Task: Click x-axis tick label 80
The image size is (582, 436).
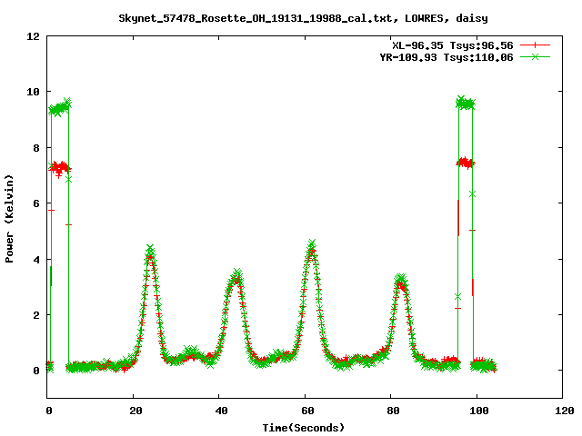Action: (x=393, y=411)
